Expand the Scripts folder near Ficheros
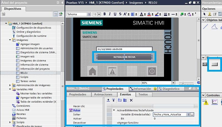This screenshot has height=127, width=222. (x=10, y=122)
